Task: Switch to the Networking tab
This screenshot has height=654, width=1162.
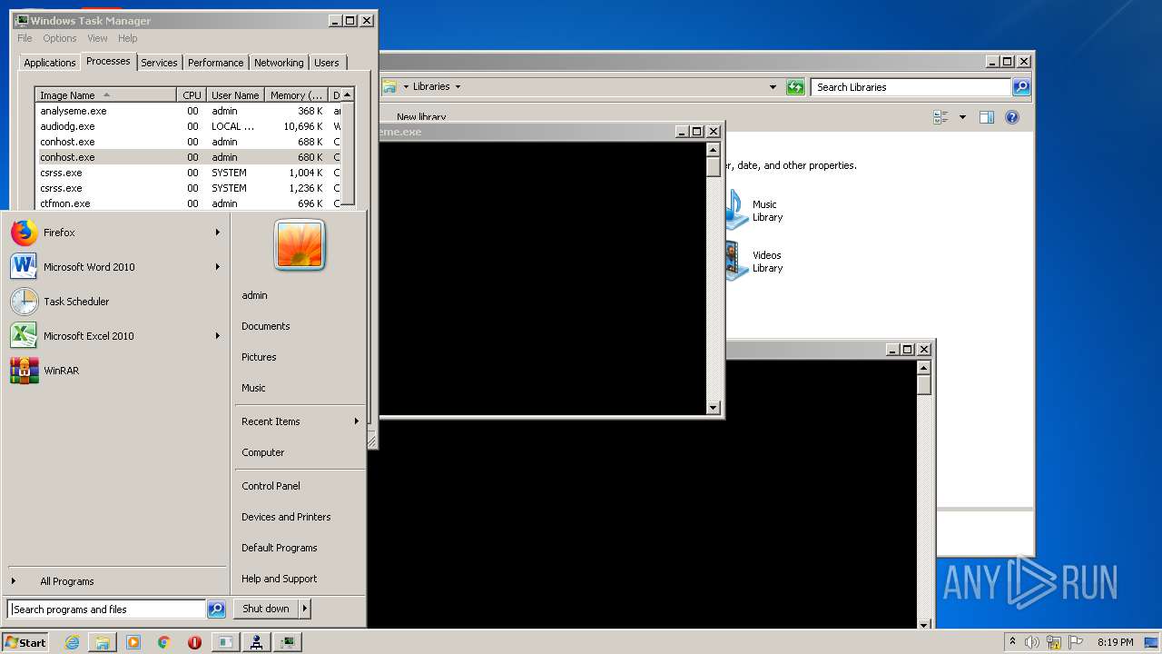Action: pos(279,63)
